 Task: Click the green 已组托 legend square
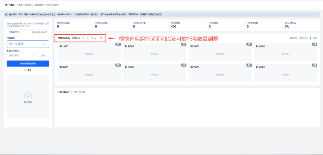click(x=310, y=38)
